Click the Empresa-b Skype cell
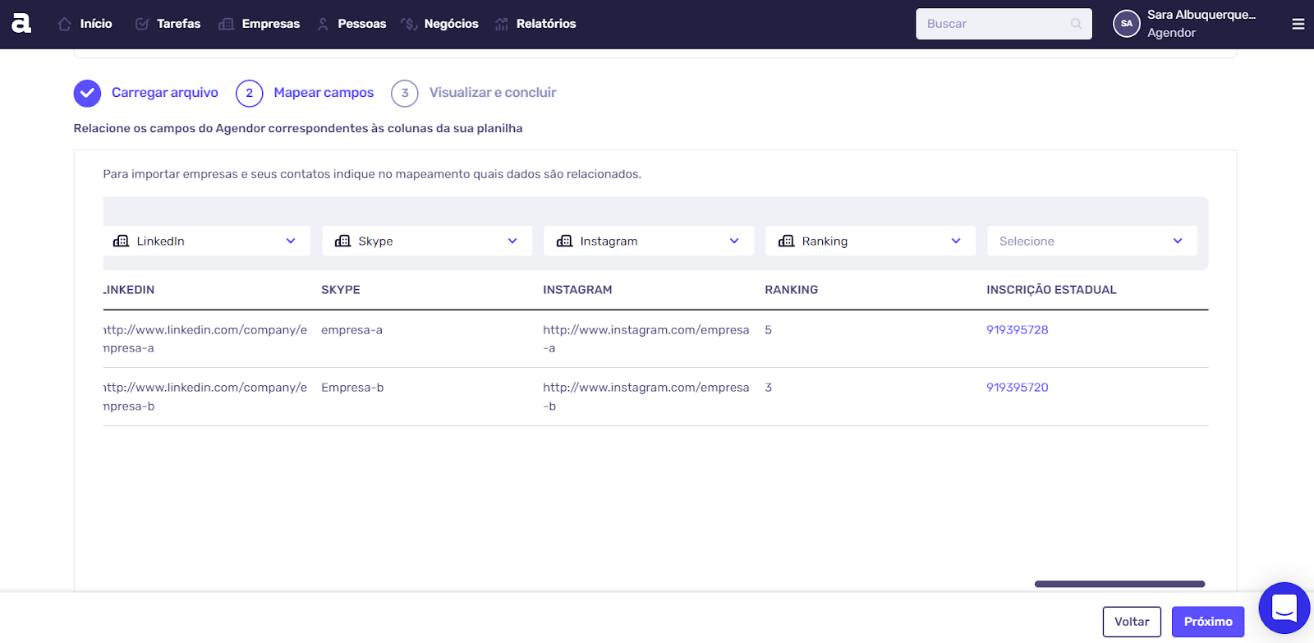The width and height of the screenshot is (1314, 643). [x=352, y=388]
